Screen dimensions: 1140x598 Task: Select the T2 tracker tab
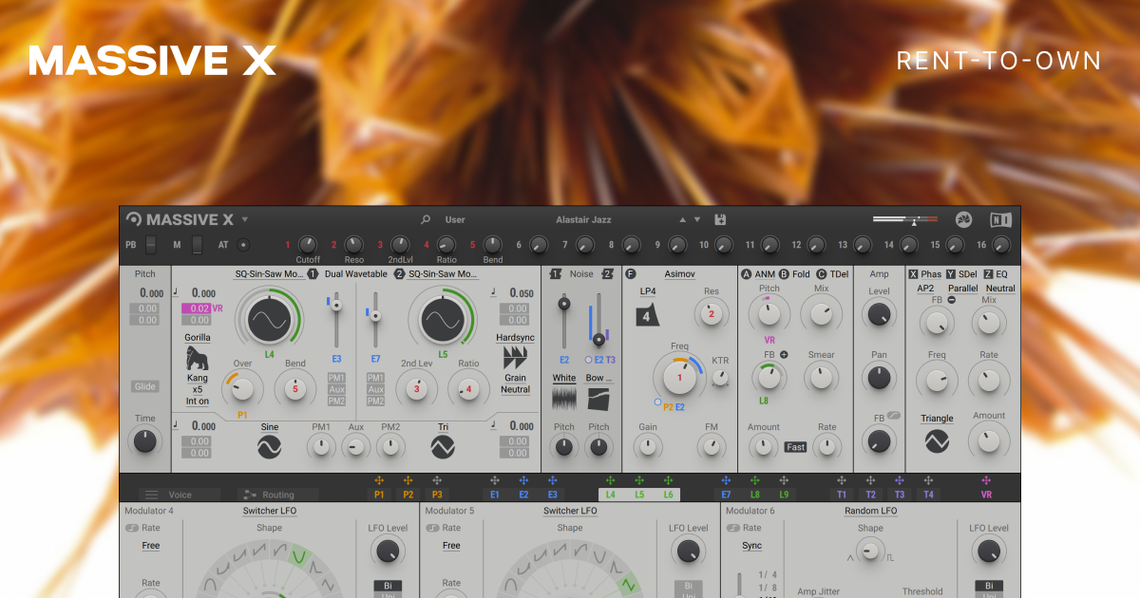click(x=870, y=495)
